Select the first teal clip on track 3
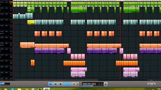Image resolution: width=161 pixels, height=90 pixels. click(14, 16)
